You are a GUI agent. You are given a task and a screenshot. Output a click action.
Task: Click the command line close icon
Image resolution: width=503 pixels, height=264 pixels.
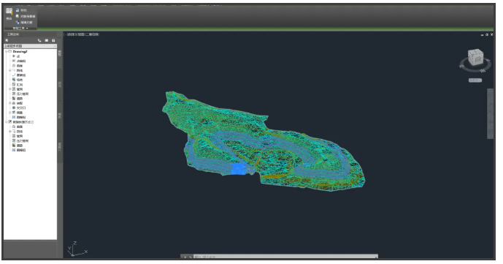tap(185, 257)
